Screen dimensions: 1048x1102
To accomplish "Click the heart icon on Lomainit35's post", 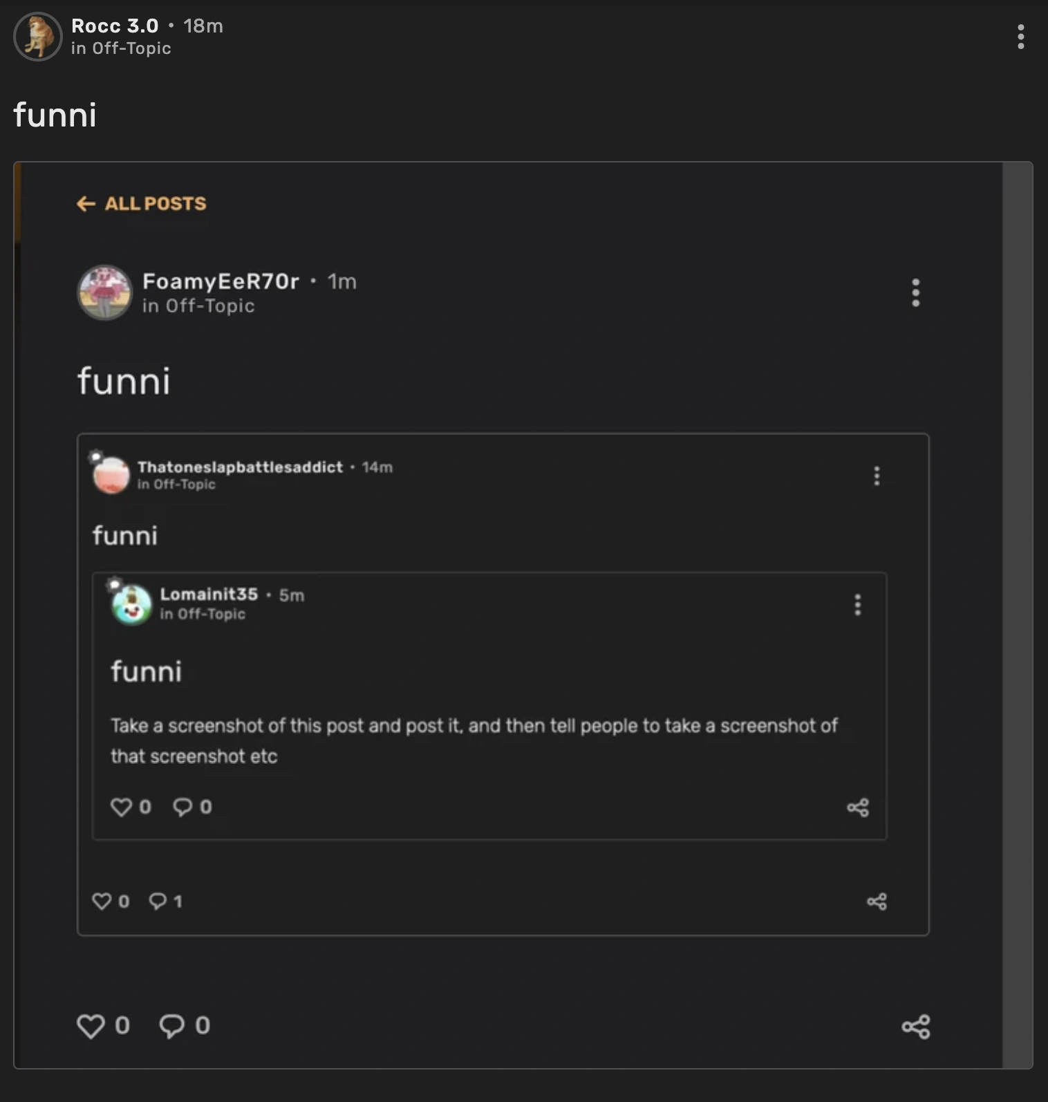I will click(122, 806).
